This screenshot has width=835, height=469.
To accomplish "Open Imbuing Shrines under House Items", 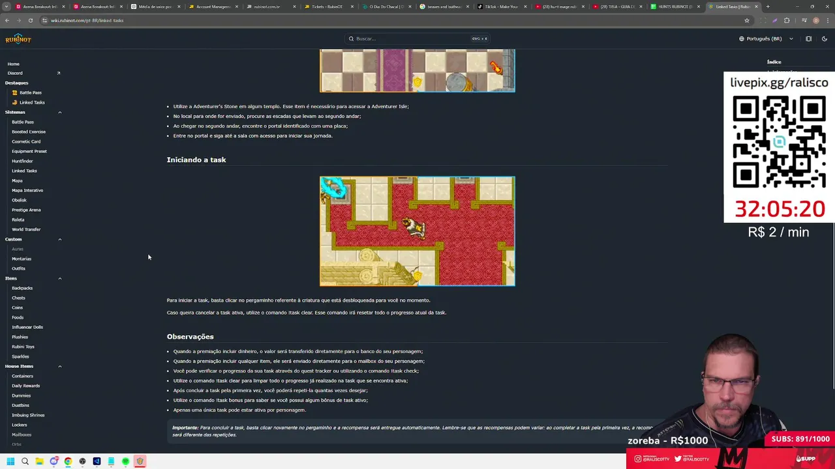I will point(28,415).
